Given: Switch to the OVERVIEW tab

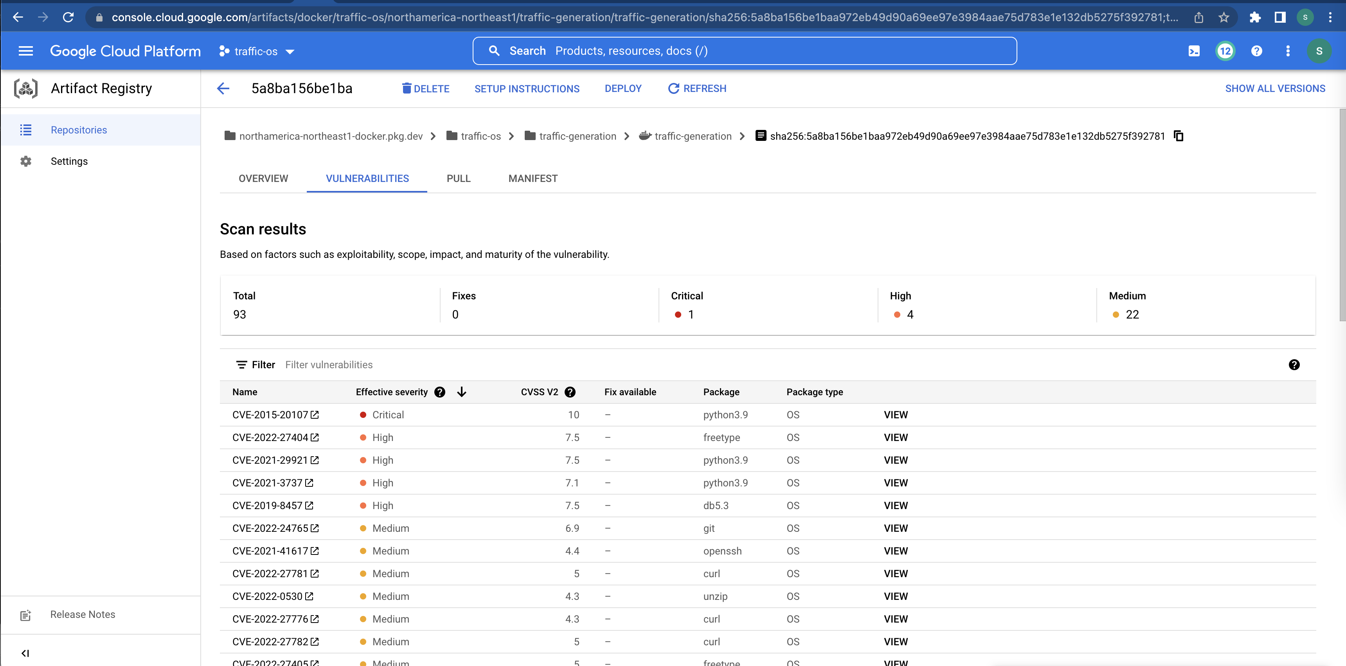Looking at the screenshot, I should [x=263, y=179].
